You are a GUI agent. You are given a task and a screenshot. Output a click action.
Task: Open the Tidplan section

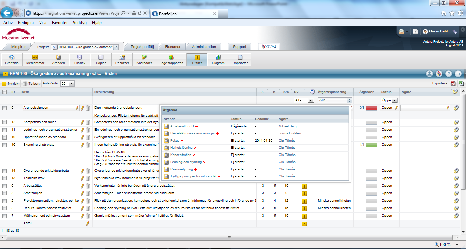click(x=101, y=59)
